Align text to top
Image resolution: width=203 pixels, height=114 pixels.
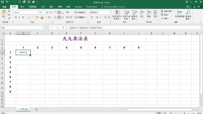pyautogui.click(x=56, y=12)
